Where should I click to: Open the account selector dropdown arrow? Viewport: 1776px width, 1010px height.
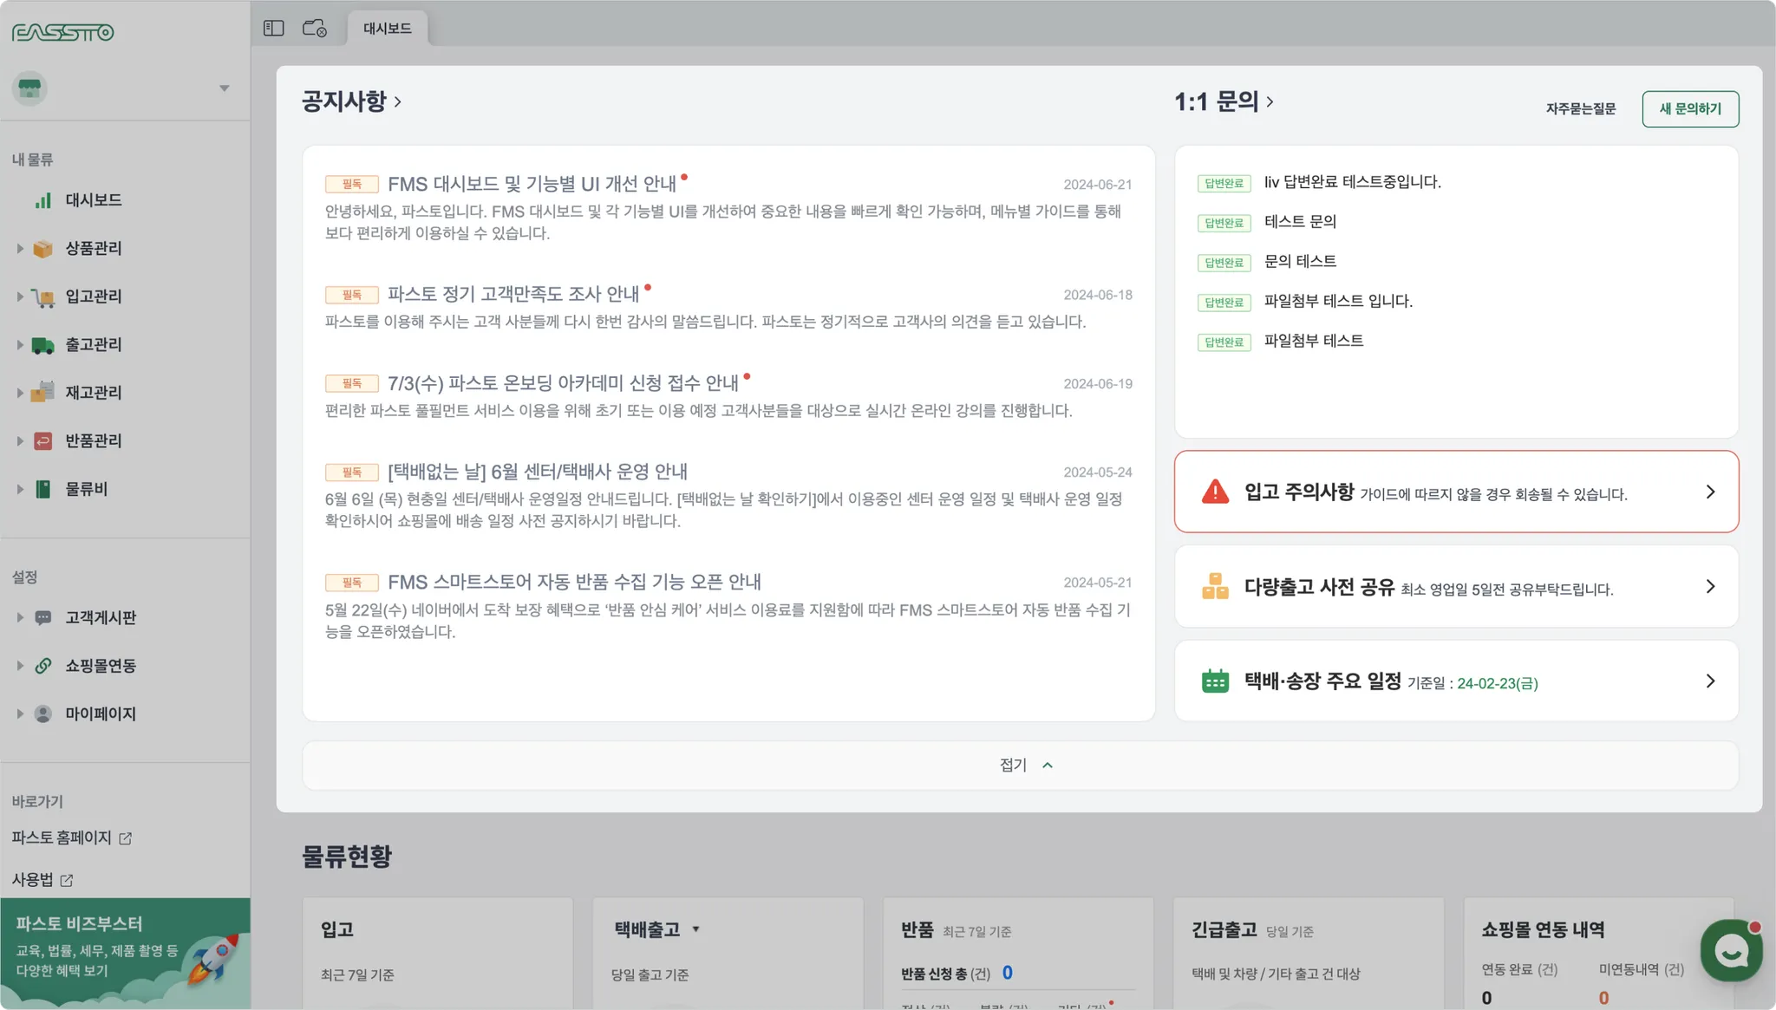point(224,88)
